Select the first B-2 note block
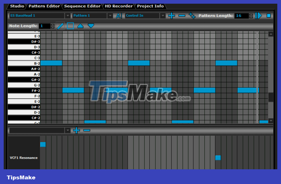Viewport: 281px width, 184px height. click(x=51, y=63)
